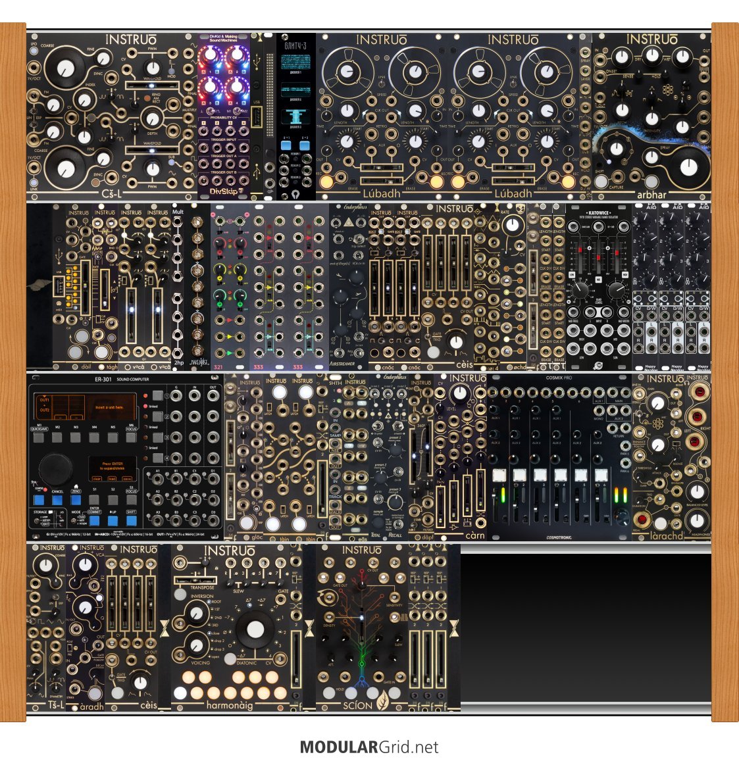Click the round button beside harmonàig DIATONIC label

click(229, 659)
